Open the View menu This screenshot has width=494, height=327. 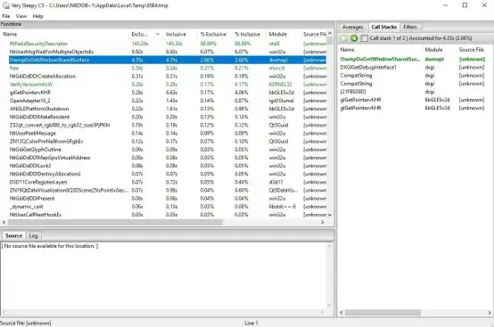pyautogui.click(x=21, y=16)
